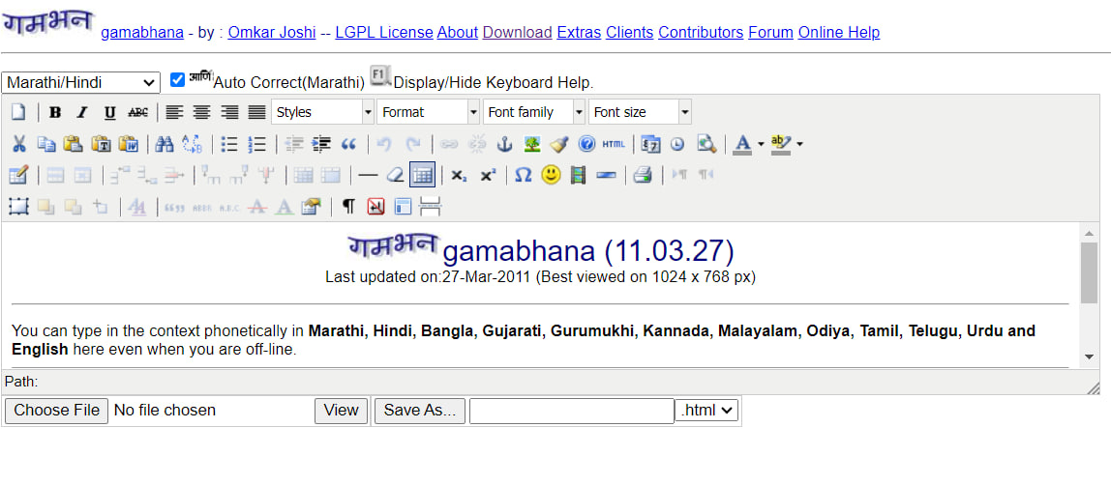Image resolution: width=1111 pixels, height=485 pixels.
Task: Open the HTML source editor
Action: tap(614, 144)
